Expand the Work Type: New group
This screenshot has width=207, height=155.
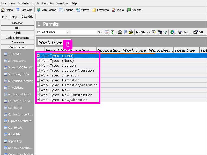pyautogui.click(x=38, y=90)
